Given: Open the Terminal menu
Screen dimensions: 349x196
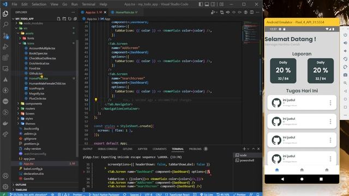Looking at the screenshot, I should point(88,4).
